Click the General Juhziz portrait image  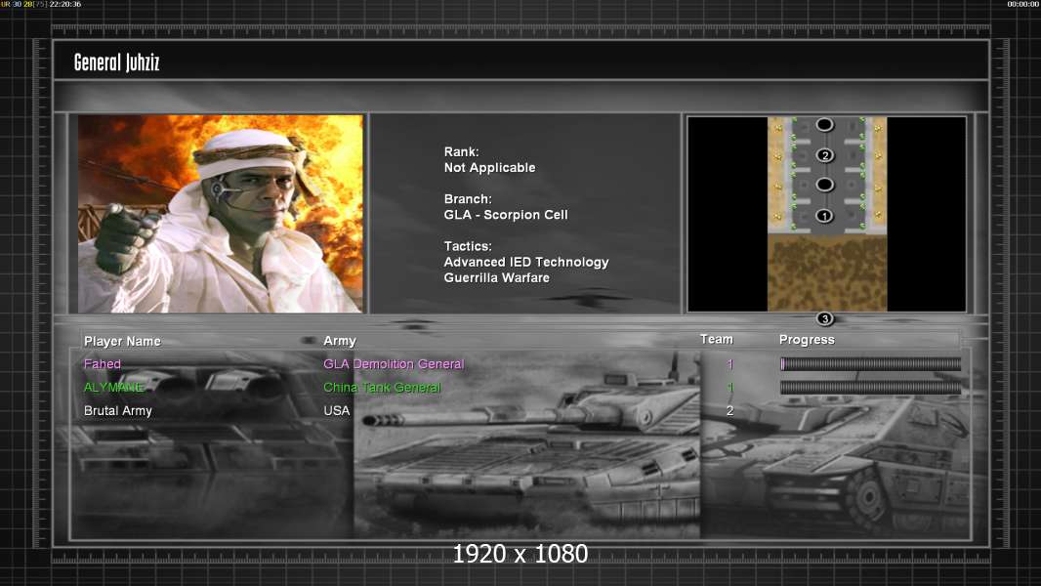pyautogui.click(x=221, y=214)
